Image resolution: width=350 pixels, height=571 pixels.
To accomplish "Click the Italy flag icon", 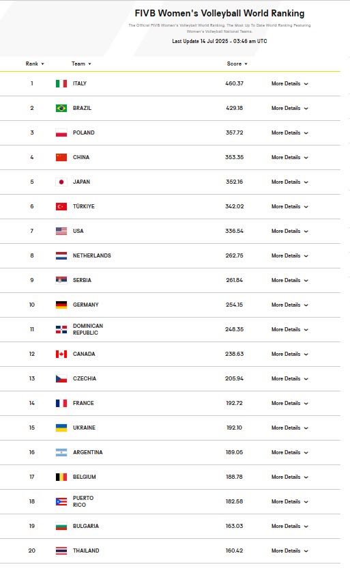I will (61, 84).
